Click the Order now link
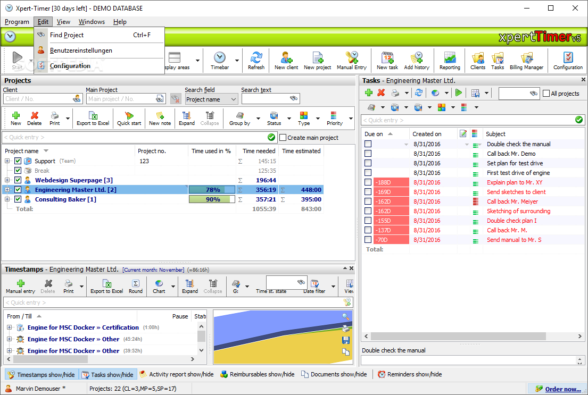The image size is (588, 395). (563, 389)
